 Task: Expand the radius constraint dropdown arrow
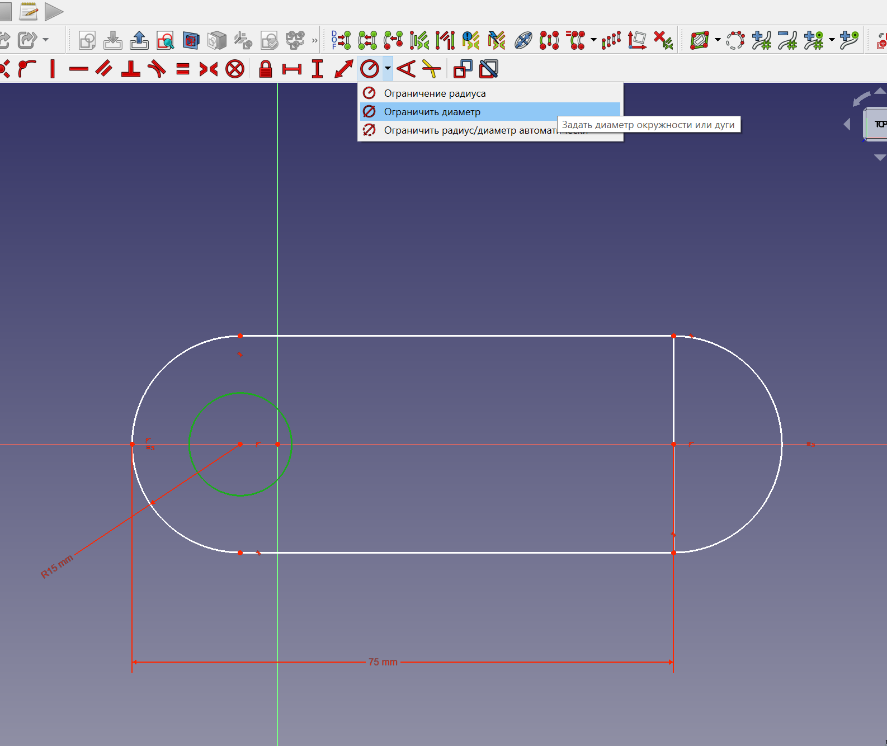pyautogui.click(x=388, y=69)
